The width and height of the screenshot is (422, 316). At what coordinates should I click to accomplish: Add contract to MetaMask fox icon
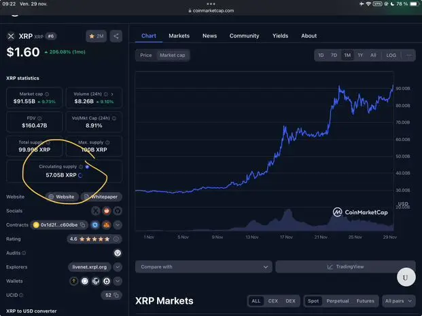click(x=107, y=224)
